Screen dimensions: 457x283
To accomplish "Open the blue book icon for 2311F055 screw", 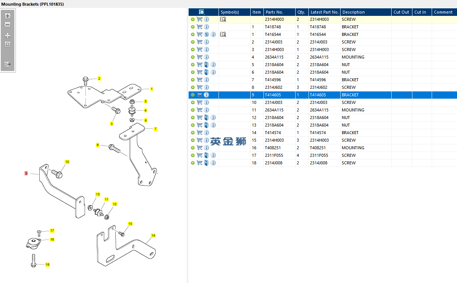I will [207, 155].
